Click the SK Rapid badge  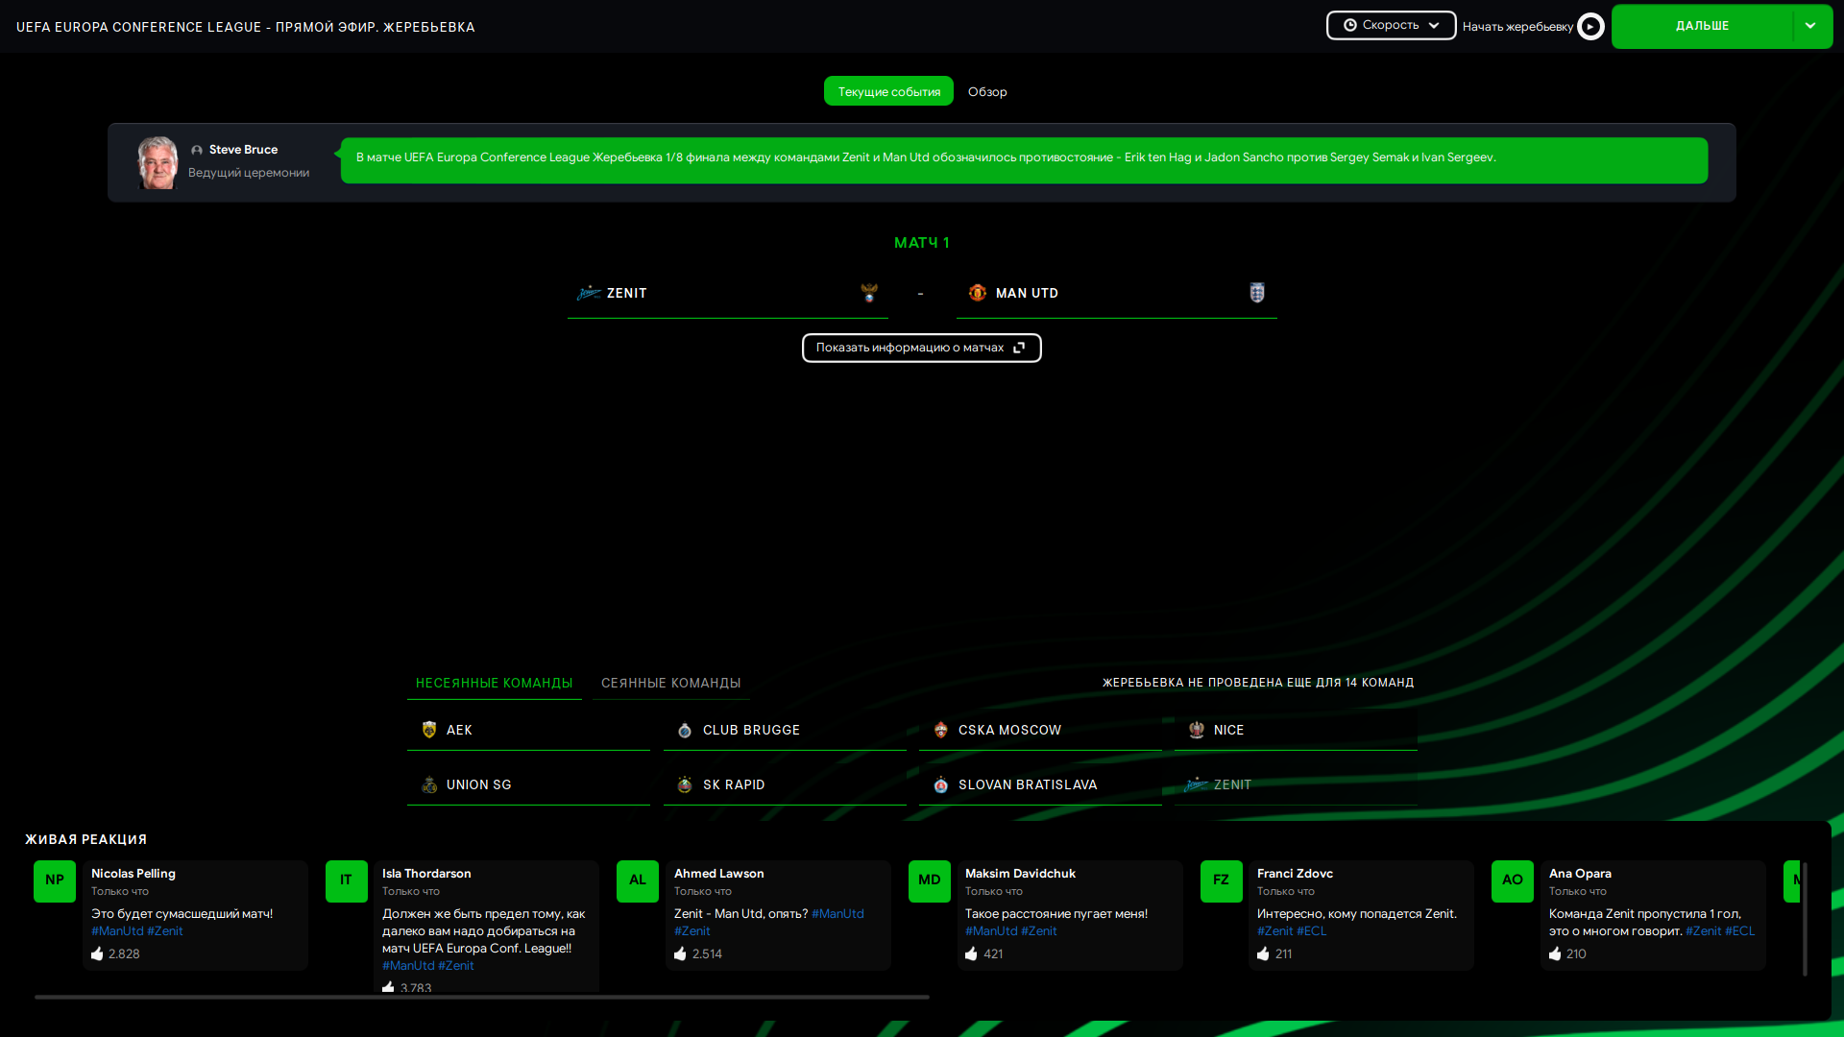(685, 784)
